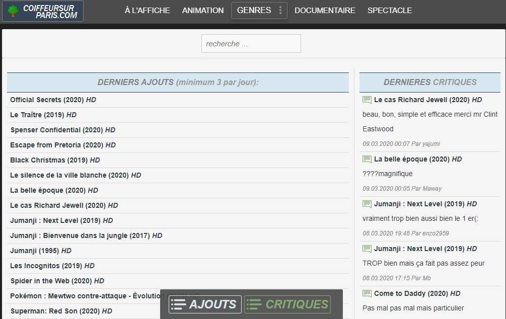Click list icon on the CRITIQUES button
Image resolution: width=506 pixels, height=319 pixels.
click(254, 304)
